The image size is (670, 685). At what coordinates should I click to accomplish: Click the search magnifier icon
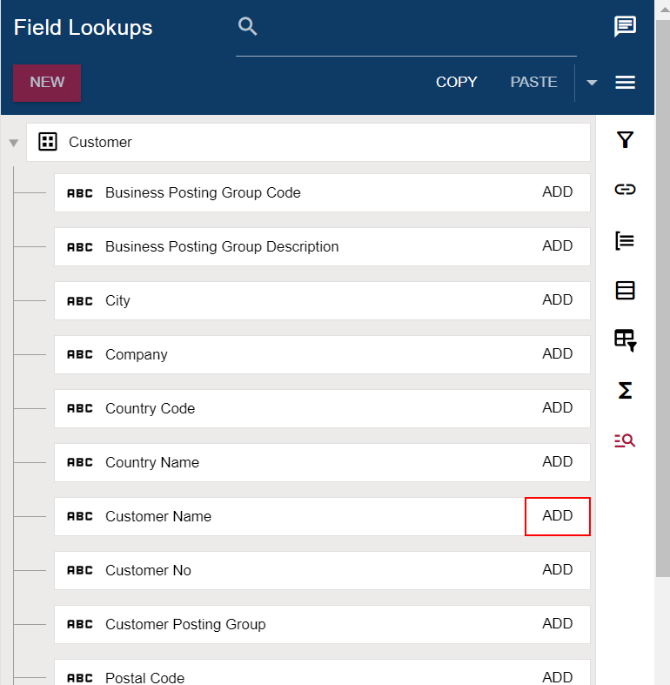click(x=248, y=27)
